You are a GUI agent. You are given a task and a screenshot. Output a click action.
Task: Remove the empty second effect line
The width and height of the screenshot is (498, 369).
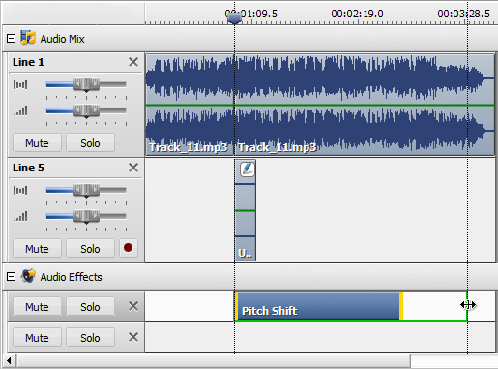point(133,337)
